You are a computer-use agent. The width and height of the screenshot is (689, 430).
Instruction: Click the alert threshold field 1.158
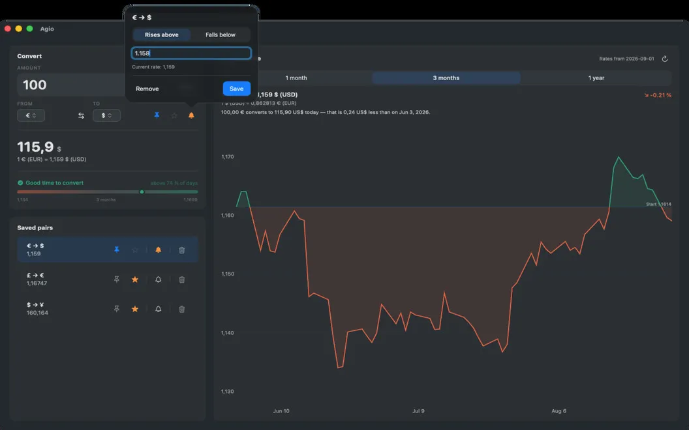coord(191,53)
